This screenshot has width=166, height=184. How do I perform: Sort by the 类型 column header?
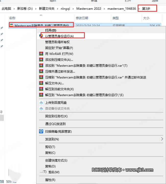tap(116, 18)
